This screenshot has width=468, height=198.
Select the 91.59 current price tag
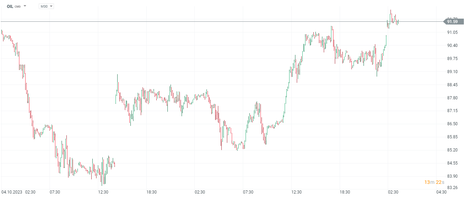452,22
